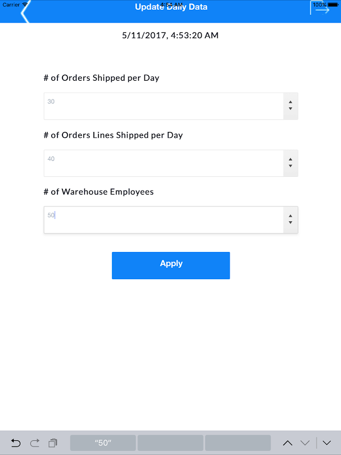
Task: Tap the clipboard paste icon
Action: 53,442
